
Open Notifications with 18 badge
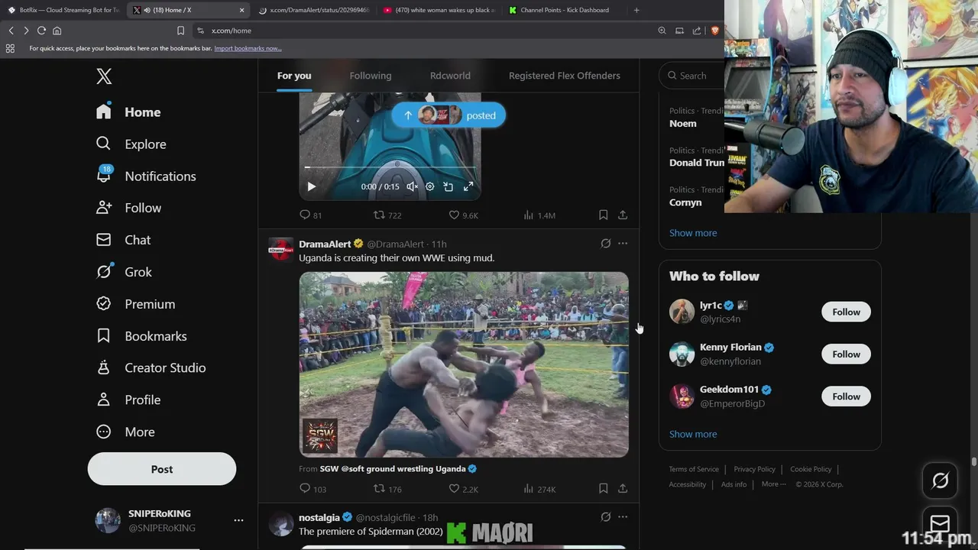[x=146, y=176]
